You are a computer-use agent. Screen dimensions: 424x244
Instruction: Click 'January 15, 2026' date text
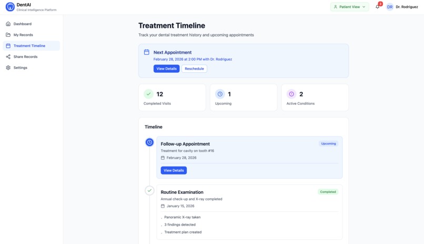[x=180, y=206]
